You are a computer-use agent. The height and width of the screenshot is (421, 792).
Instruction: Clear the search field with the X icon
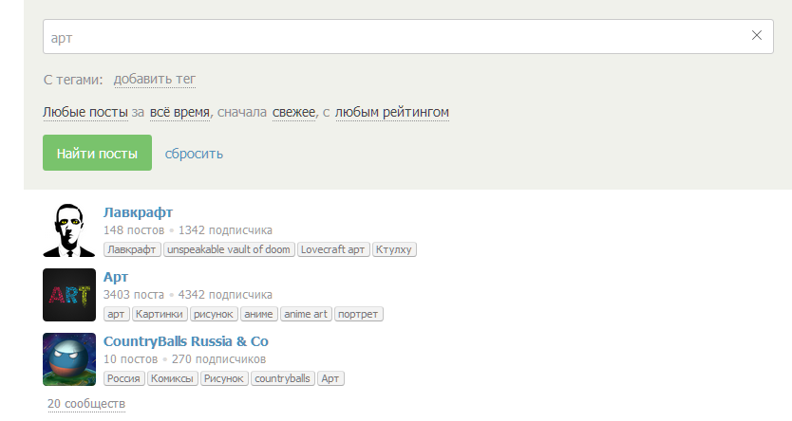[757, 36]
